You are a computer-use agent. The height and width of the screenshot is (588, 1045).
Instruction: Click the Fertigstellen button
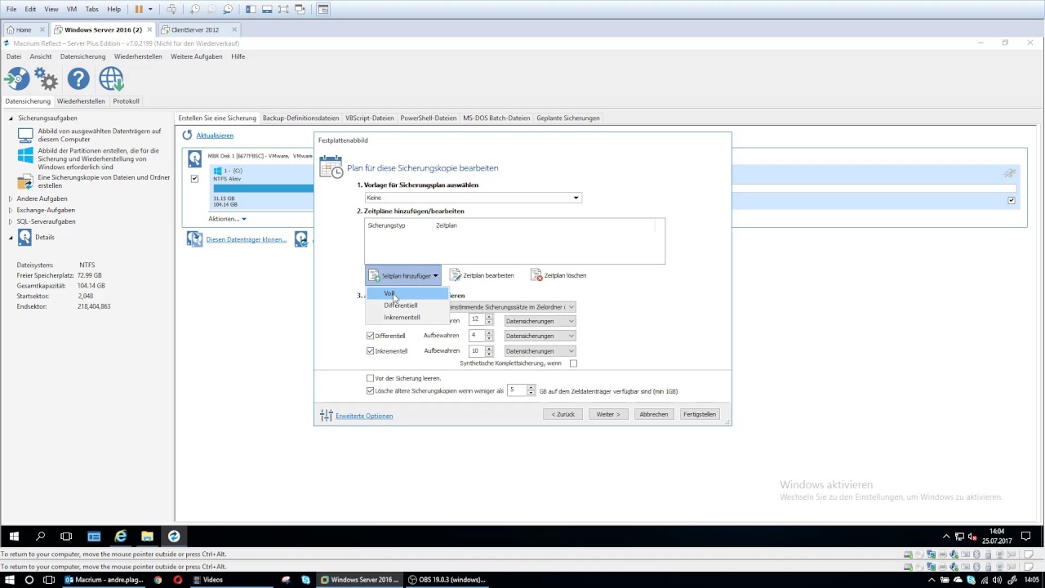click(x=700, y=414)
